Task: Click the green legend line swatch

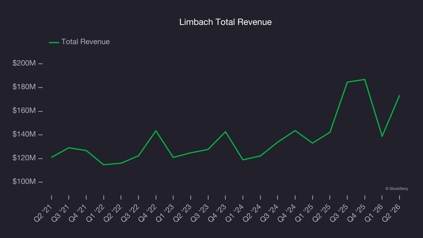Action: point(54,42)
